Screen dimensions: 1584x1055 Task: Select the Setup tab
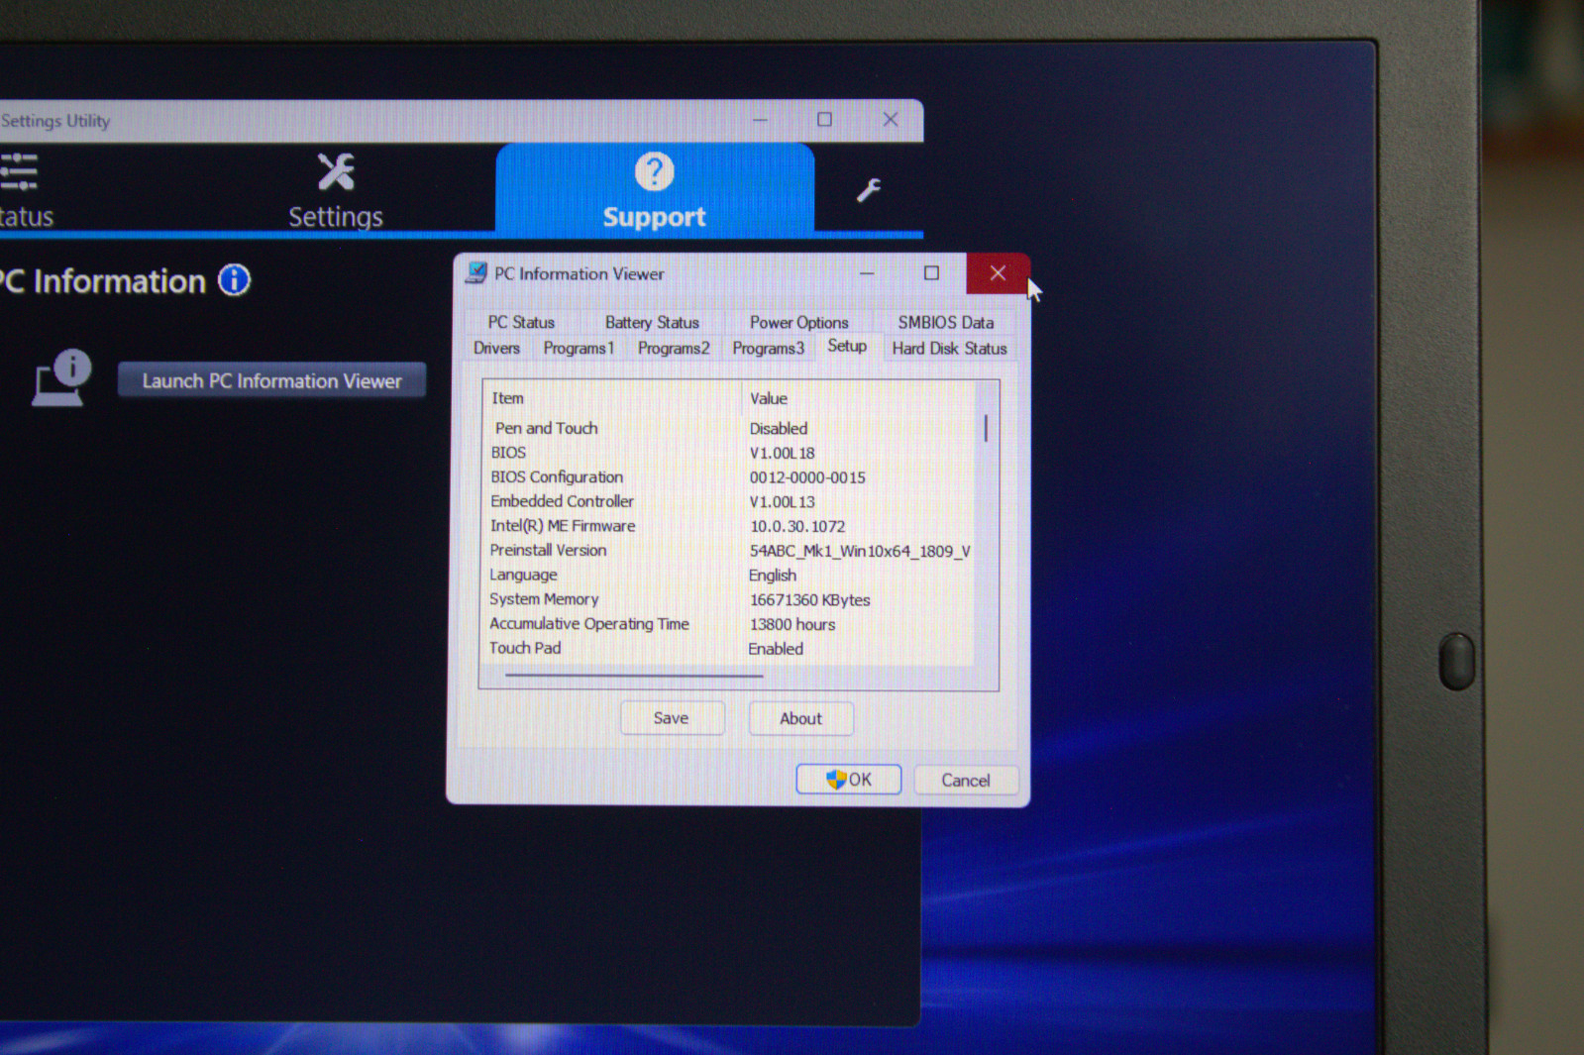[x=847, y=346]
